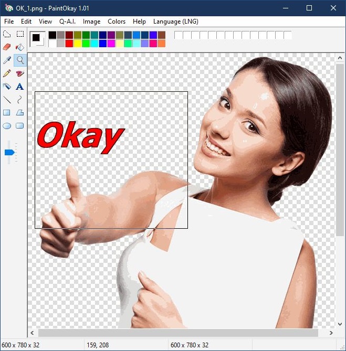Select the pale yellow palette swatch

120,43
